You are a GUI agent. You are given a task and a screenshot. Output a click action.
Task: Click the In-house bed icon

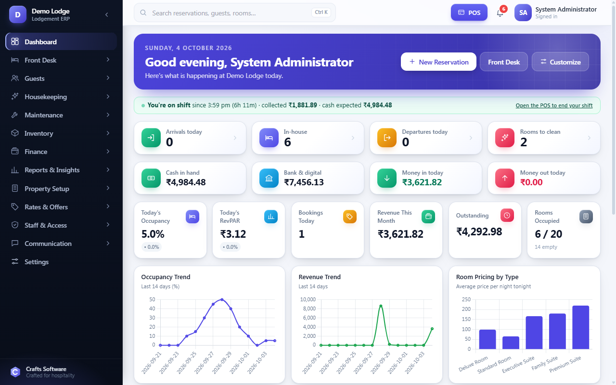(269, 138)
